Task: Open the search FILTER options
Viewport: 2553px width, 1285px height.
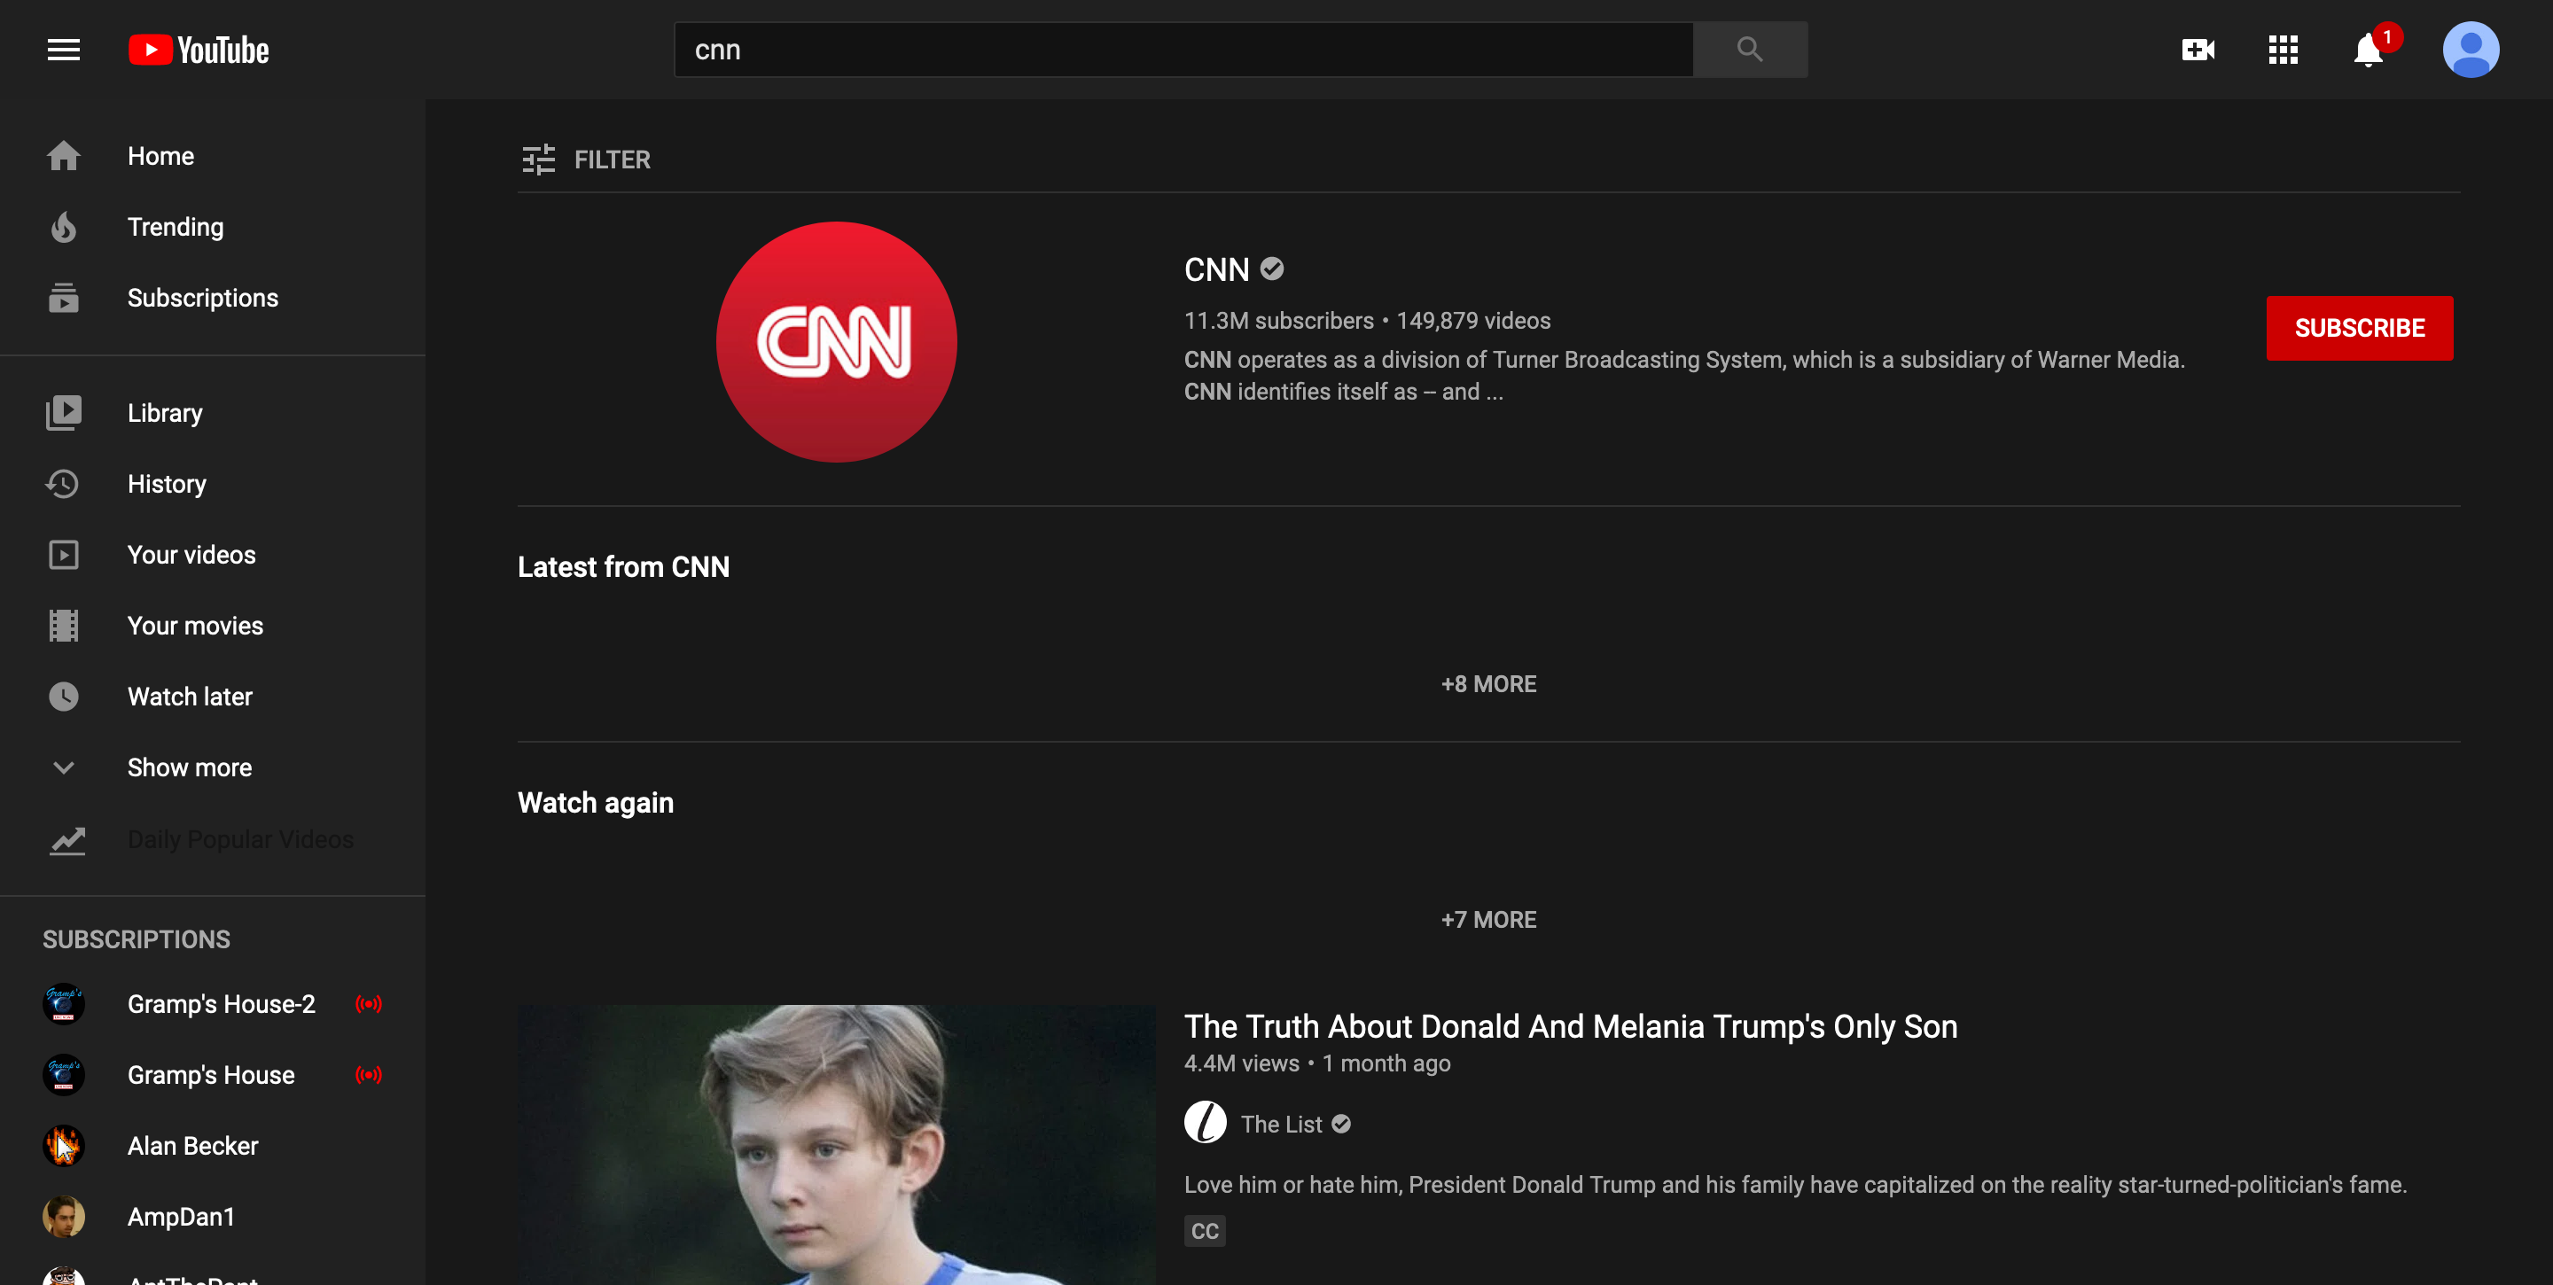Action: click(587, 160)
